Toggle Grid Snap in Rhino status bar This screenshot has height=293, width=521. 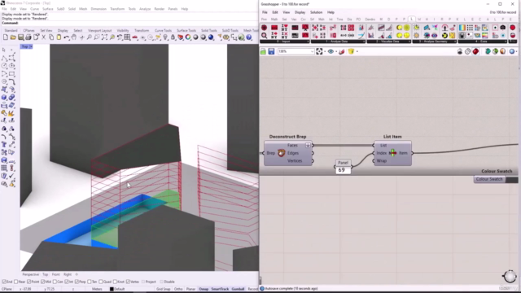[163, 289]
